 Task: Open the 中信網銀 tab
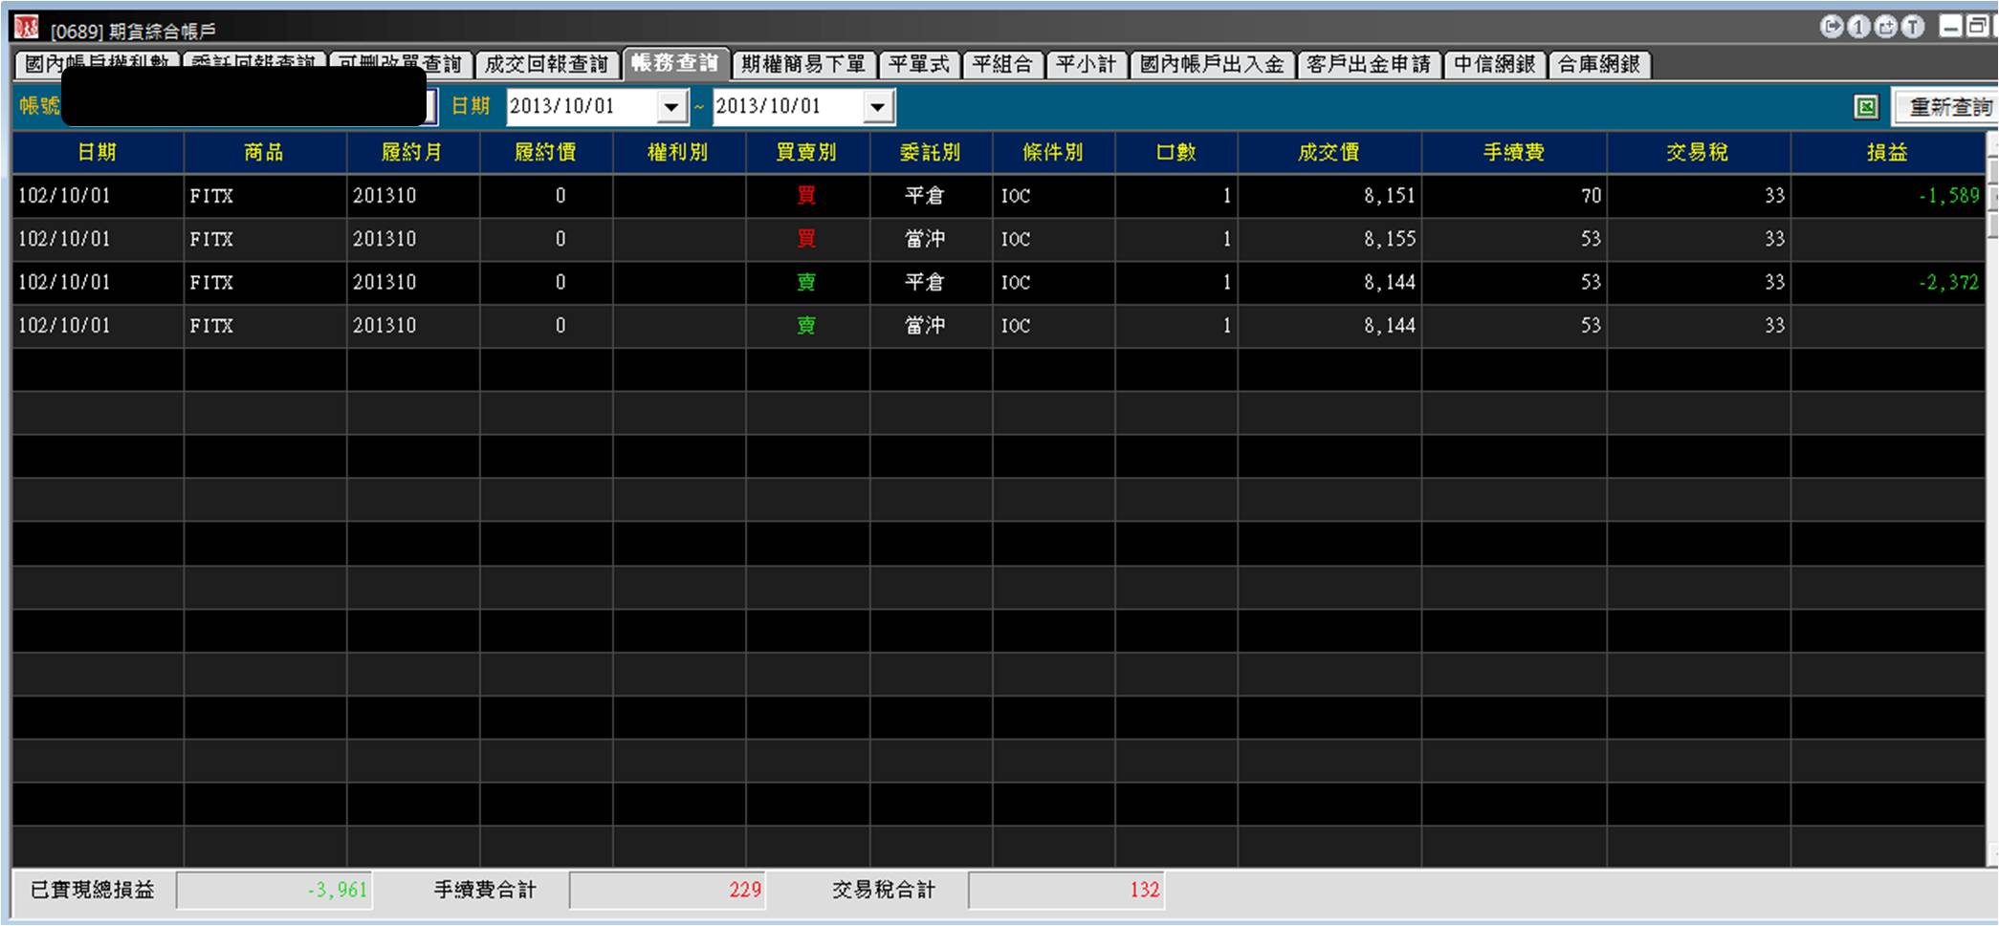[1495, 64]
